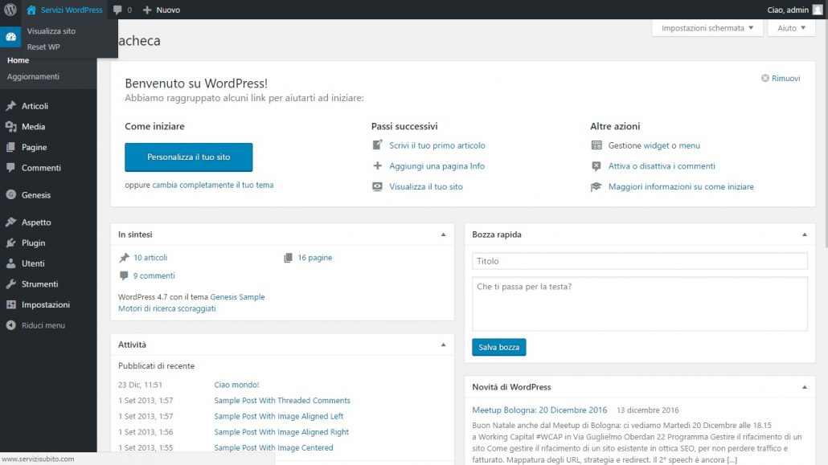The image size is (828, 465).
Task: Click the Utenti users icon
Action: 11,263
